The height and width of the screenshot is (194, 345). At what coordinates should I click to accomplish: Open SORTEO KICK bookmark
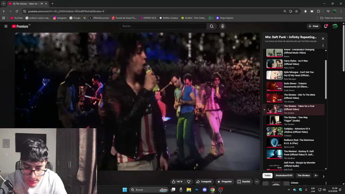(148, 18)
